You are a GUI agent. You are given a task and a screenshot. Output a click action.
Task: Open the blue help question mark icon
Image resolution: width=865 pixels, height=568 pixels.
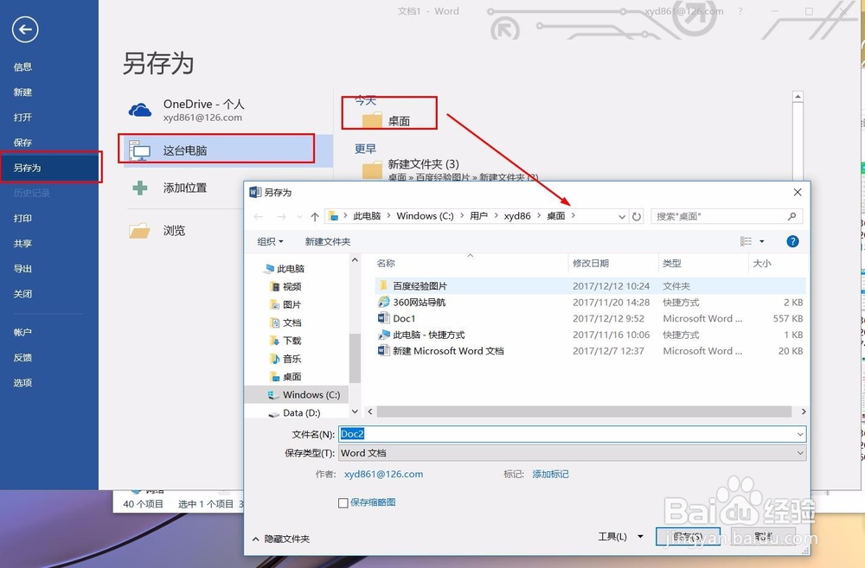792,241
